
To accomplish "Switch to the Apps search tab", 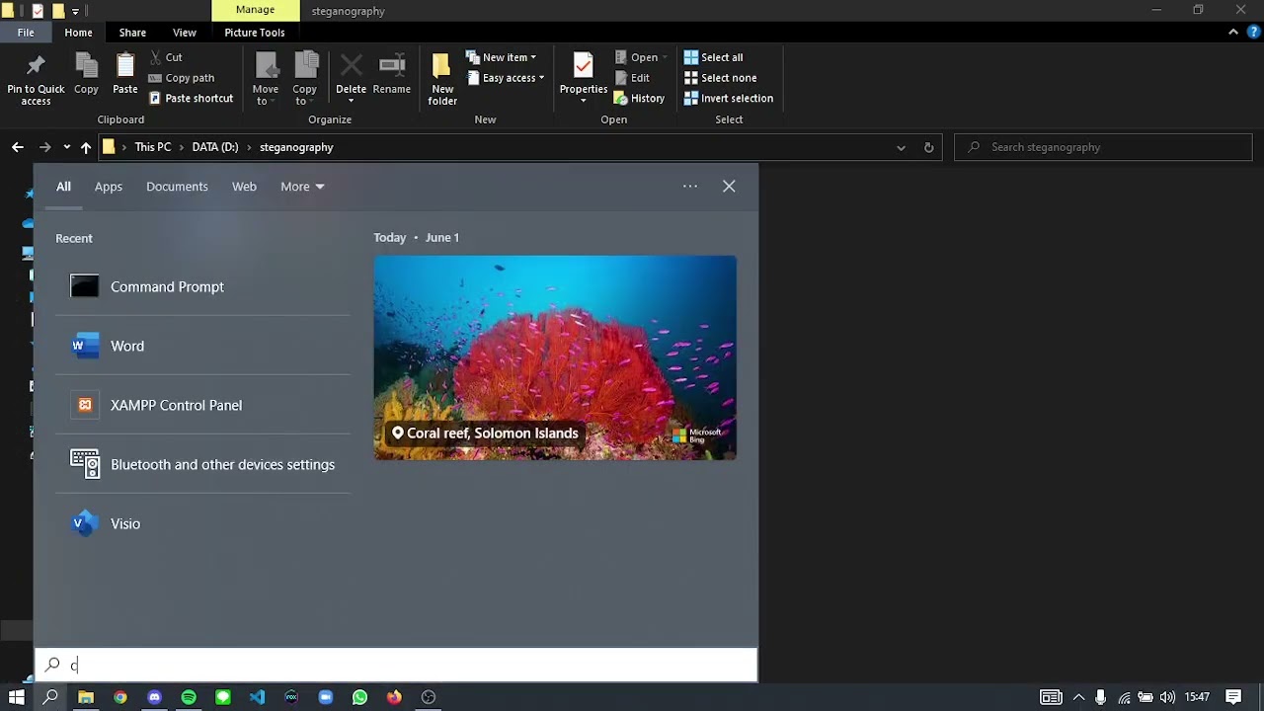I will (109, 187).
